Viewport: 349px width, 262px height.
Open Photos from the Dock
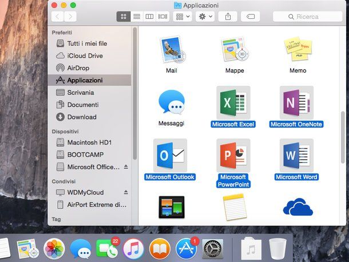click(x=54, y=249)
